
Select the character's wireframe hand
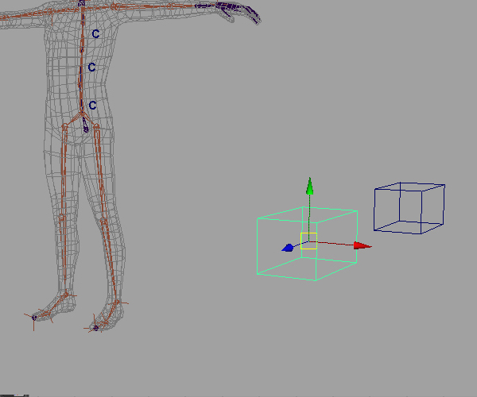238,12
